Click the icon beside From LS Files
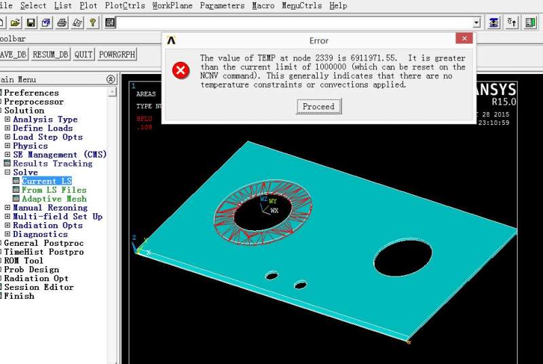The height and width of the screenshot is (364, 543). pyautogui.click(x=16, y=189)
